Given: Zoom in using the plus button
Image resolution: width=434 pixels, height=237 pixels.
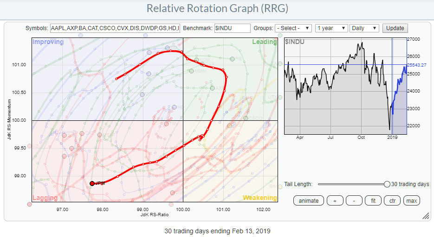Looking at the screenshot, I should pos(335,200).
